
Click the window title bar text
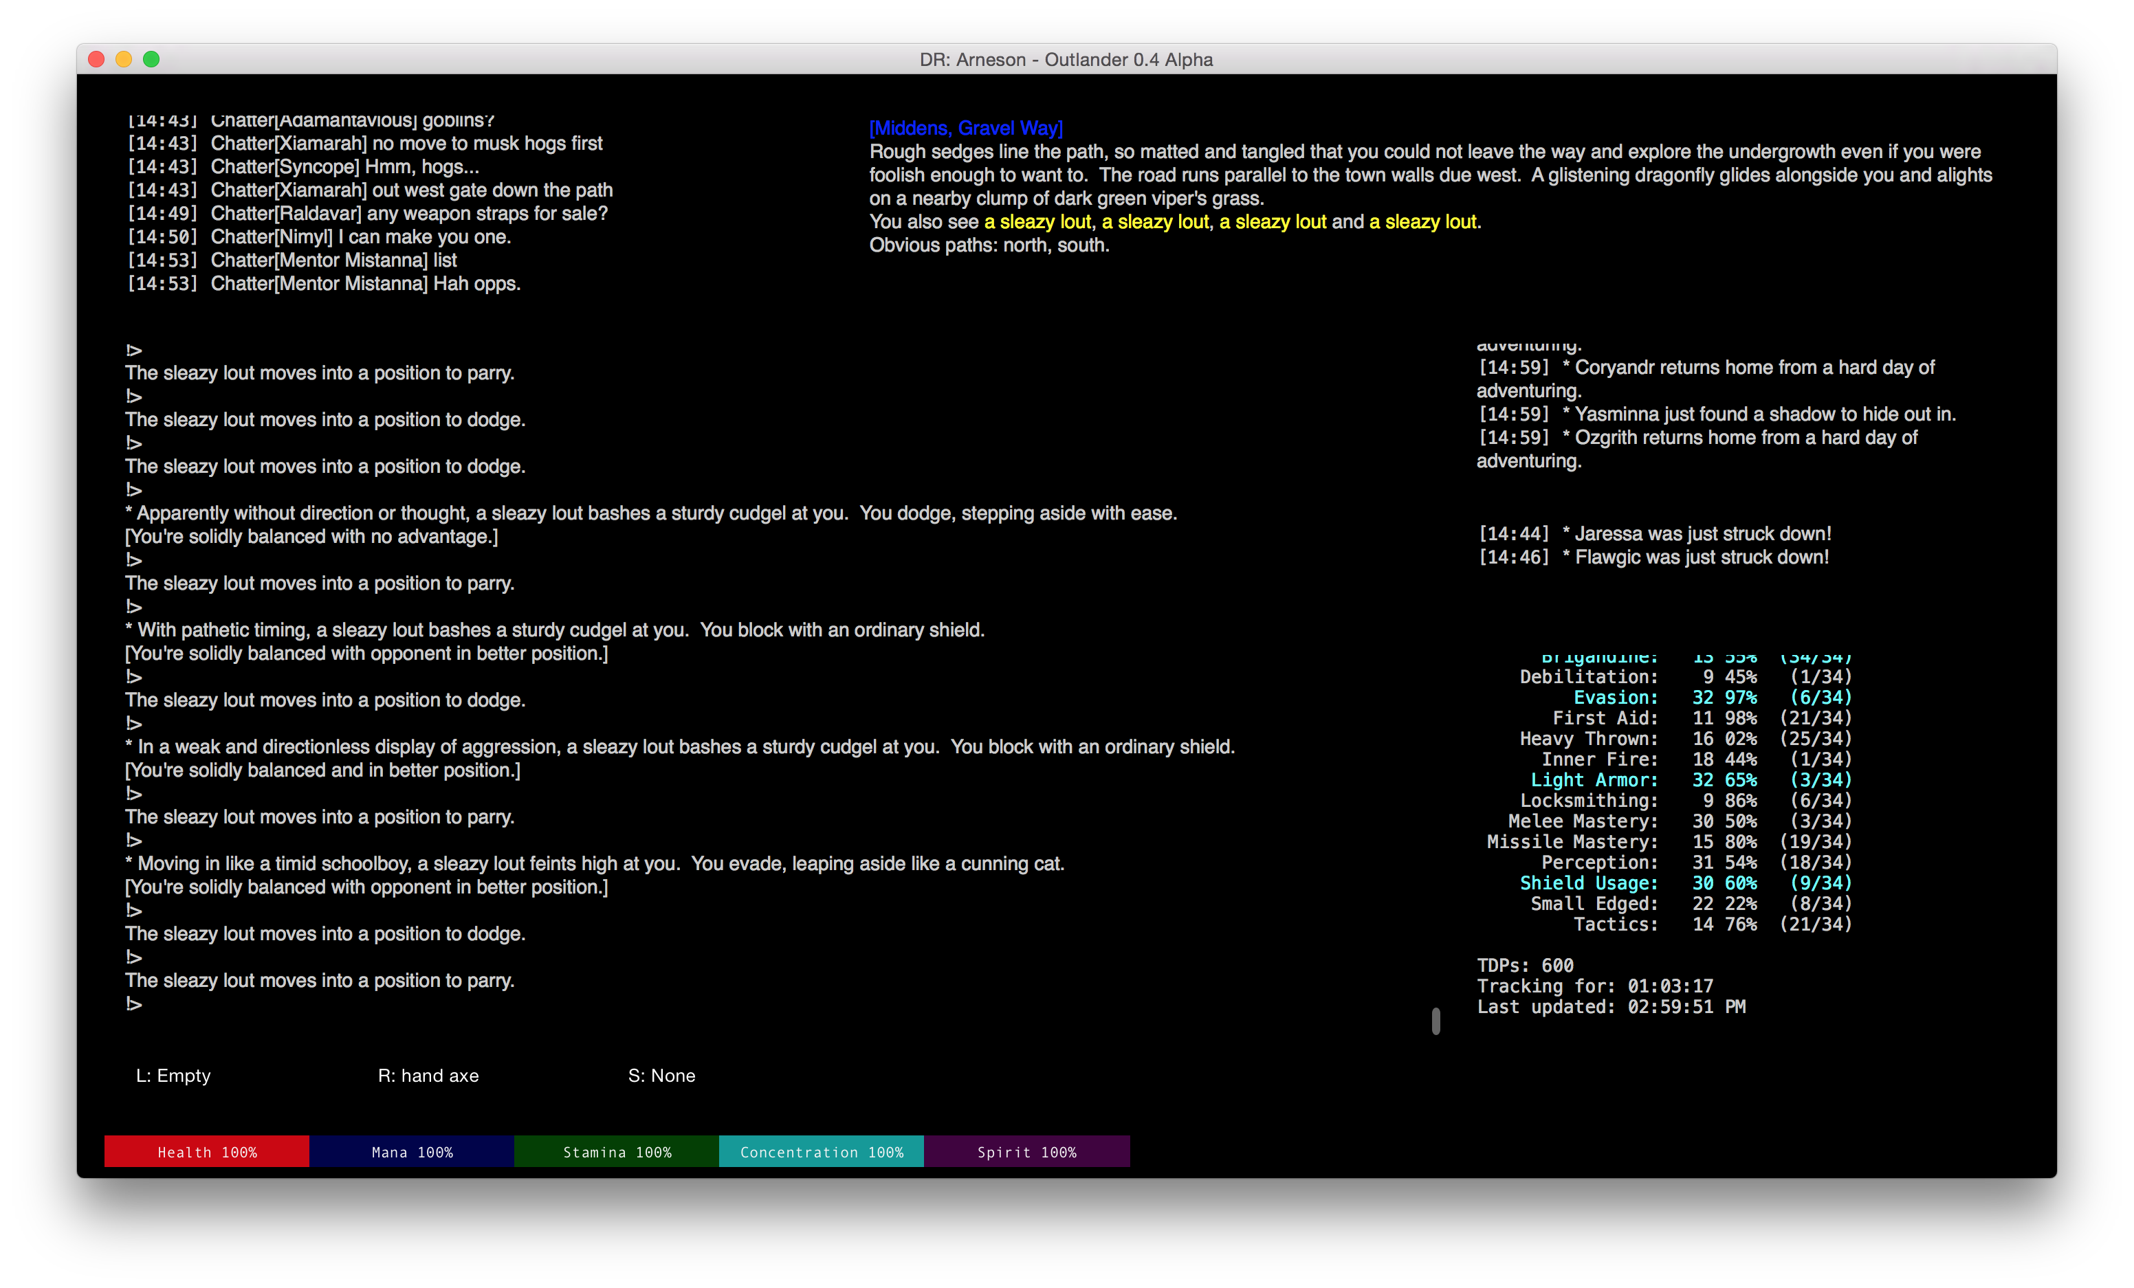coord(1066,60)
